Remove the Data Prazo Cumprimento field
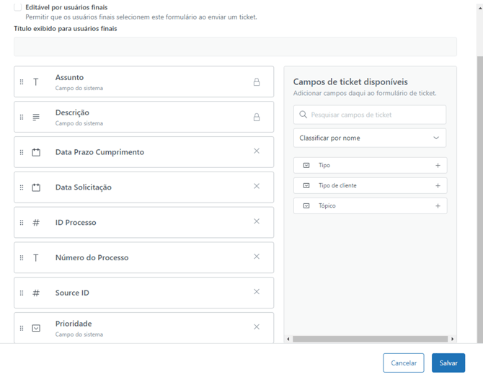 (257, 151)
